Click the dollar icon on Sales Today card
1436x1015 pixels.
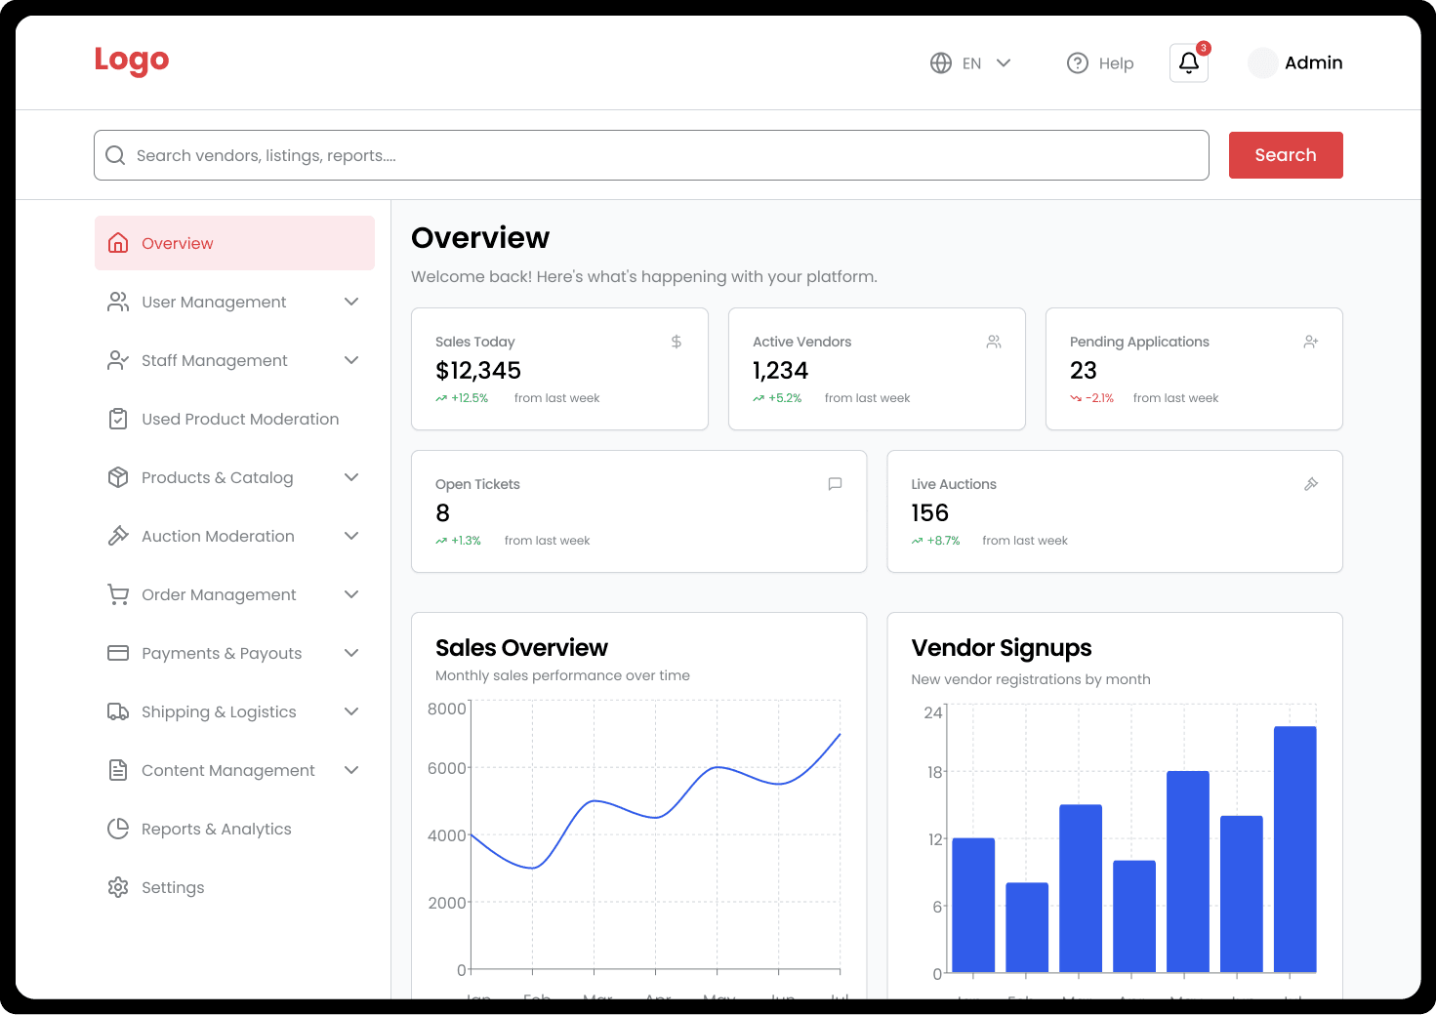pyautogui.click(x=677, y=342)
